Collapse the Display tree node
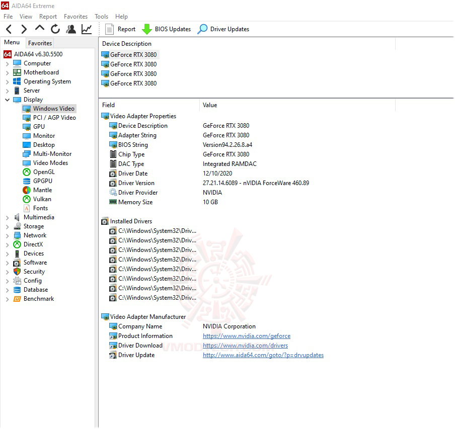The height and width of the screenshot is (429, 455). (x=7, y=100)
